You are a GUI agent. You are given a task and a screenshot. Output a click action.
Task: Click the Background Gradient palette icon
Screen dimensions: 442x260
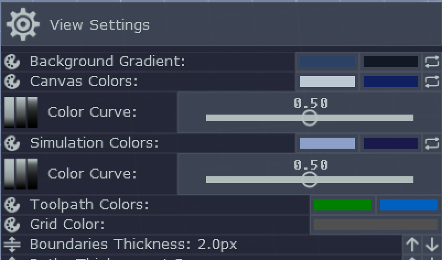[12, 61]
